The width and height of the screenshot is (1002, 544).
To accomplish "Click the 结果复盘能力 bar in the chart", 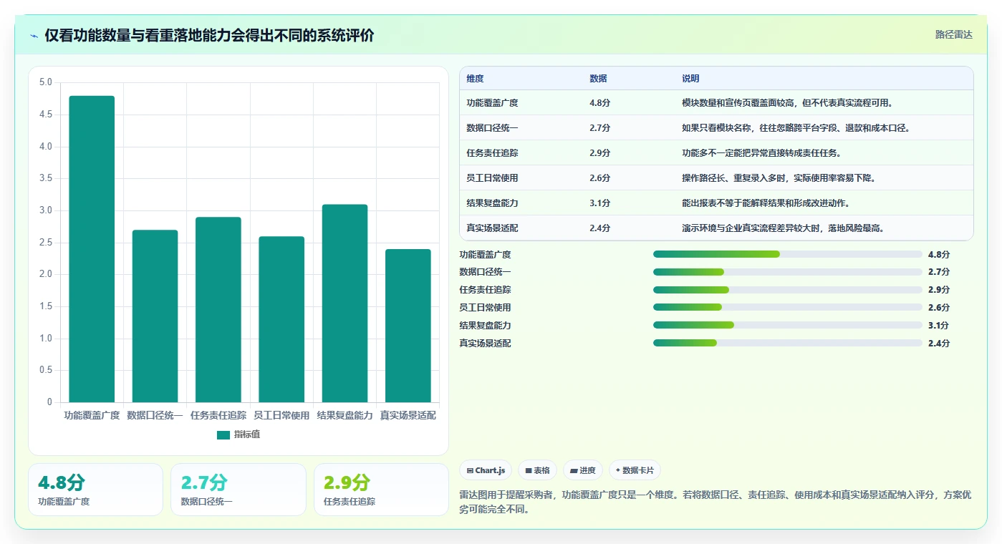I will 345,303.
